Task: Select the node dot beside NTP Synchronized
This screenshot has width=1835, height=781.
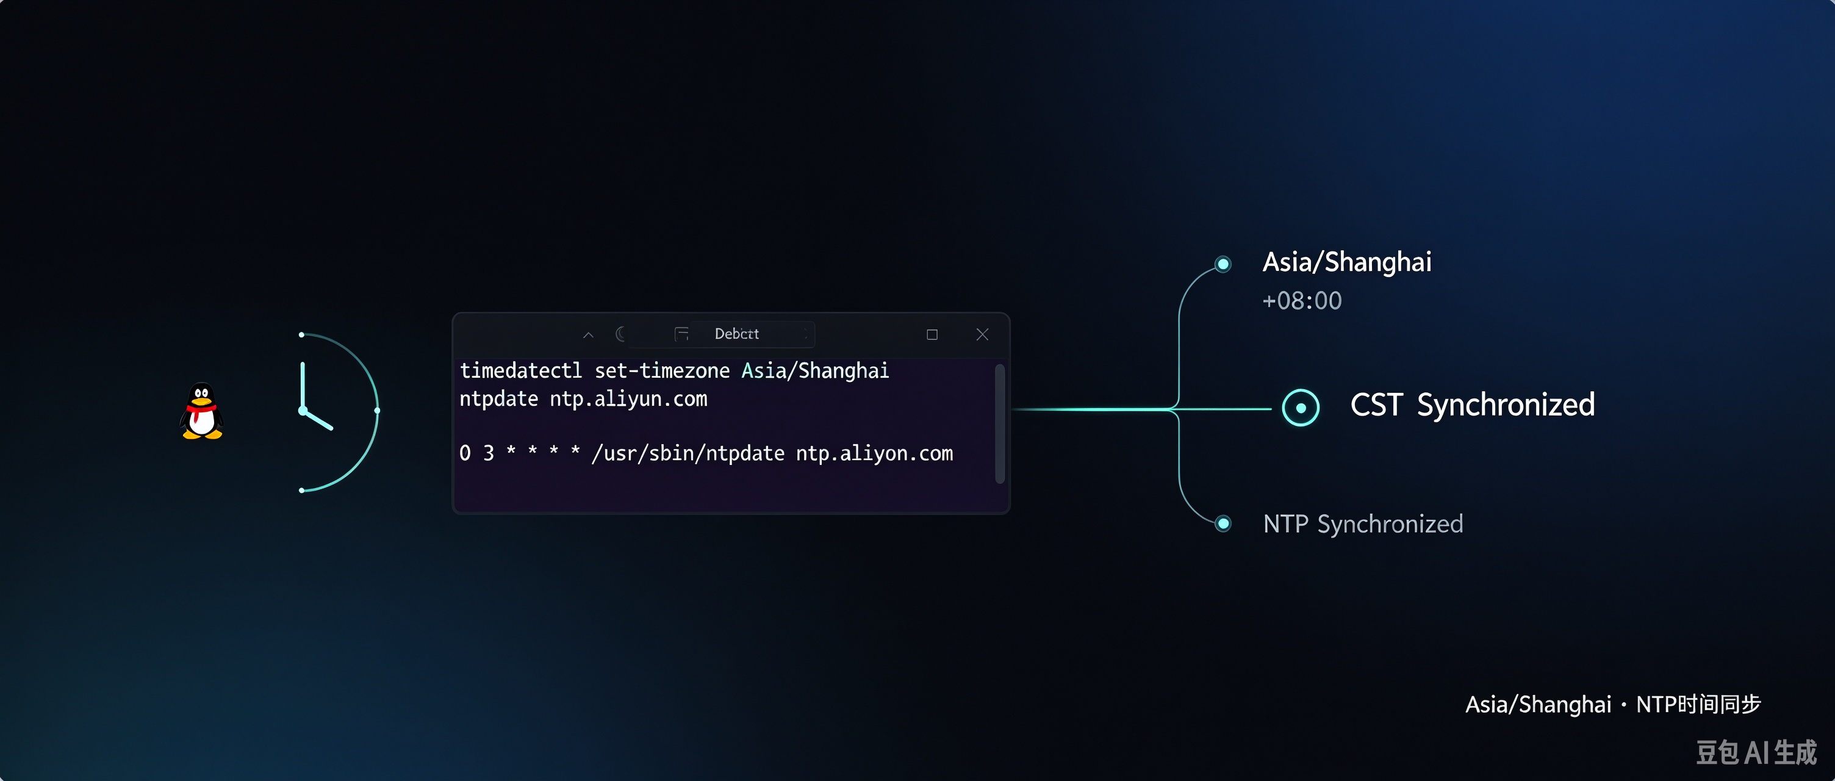Action: [1223, 524]
